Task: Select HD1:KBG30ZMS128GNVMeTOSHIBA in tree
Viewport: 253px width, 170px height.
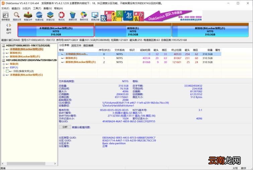Action: [31, 60]
